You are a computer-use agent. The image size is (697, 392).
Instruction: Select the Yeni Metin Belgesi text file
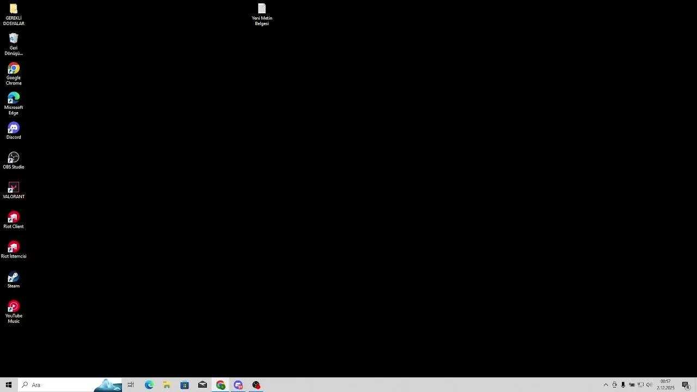(x=262, y=15)
